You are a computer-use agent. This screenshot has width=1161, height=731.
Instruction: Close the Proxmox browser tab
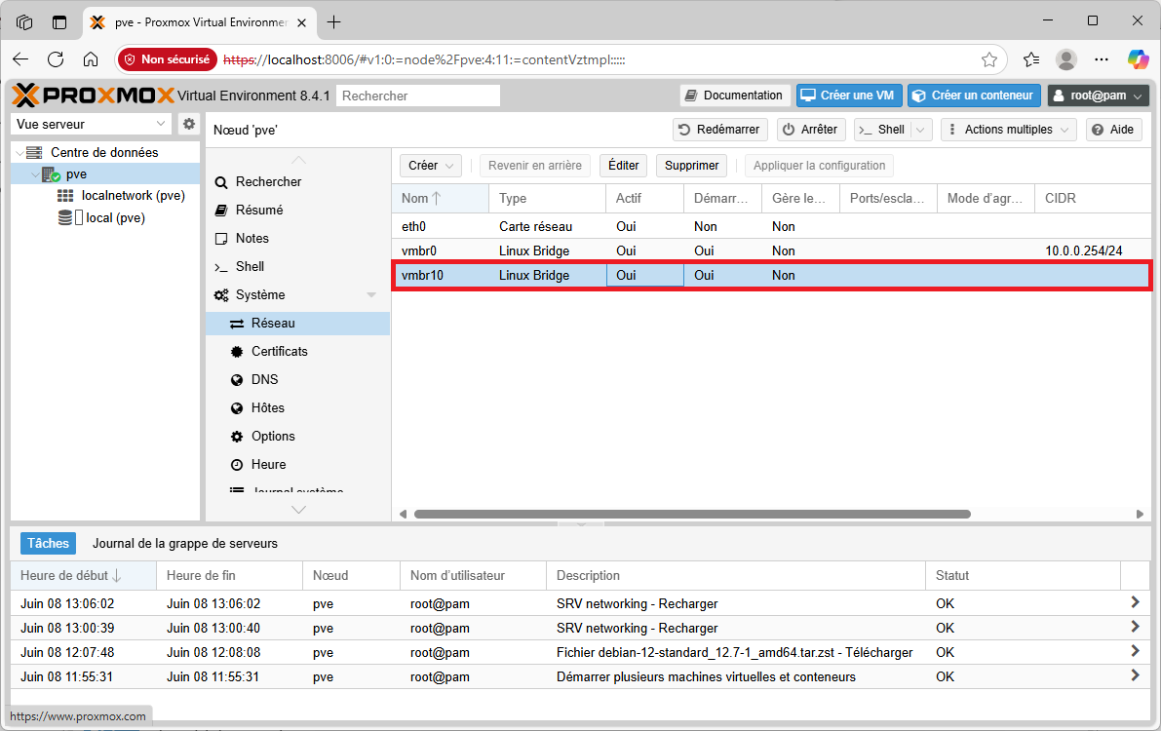coord(301,23)
